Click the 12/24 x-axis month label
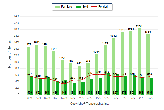The image size is (164, 110). pos(64,98)
